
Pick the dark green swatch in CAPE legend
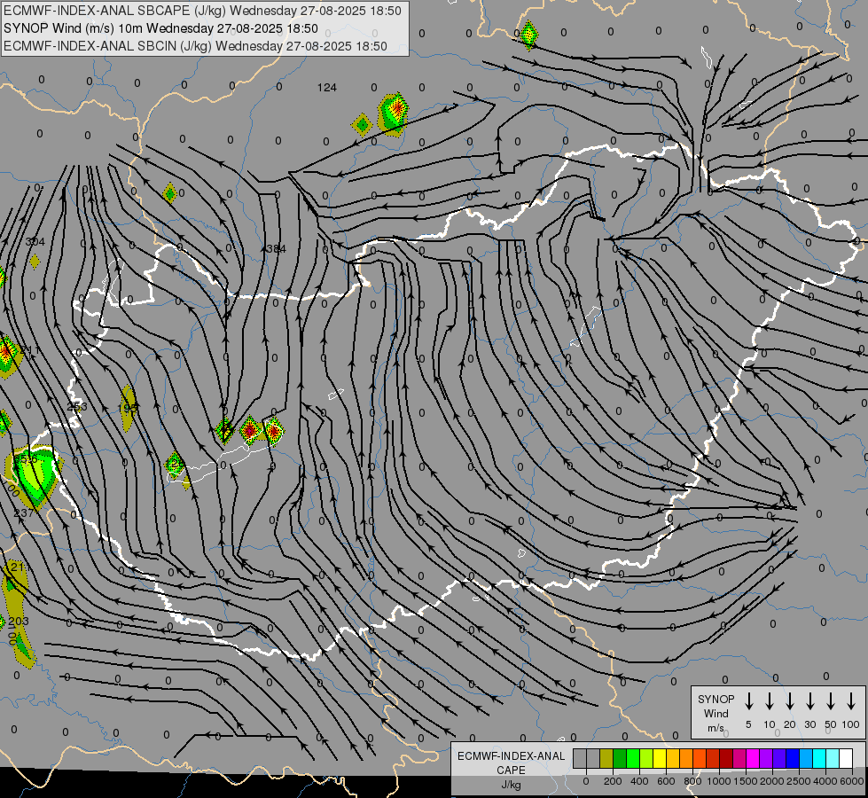(620, 758)
